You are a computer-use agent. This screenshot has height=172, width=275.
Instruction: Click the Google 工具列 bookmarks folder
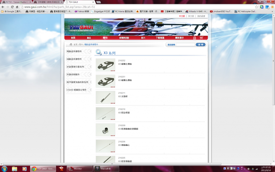coord(12,12)
